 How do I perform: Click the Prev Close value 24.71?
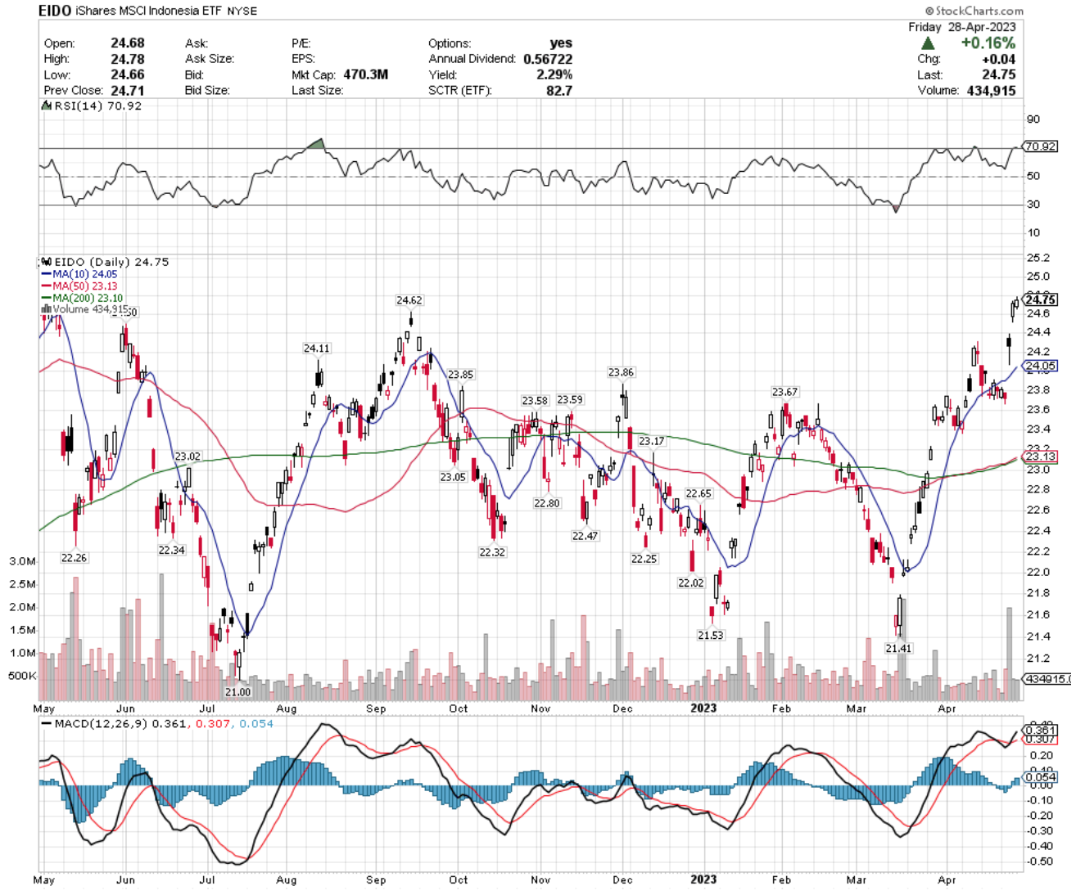pyautogui.click(x=128, y=90)
